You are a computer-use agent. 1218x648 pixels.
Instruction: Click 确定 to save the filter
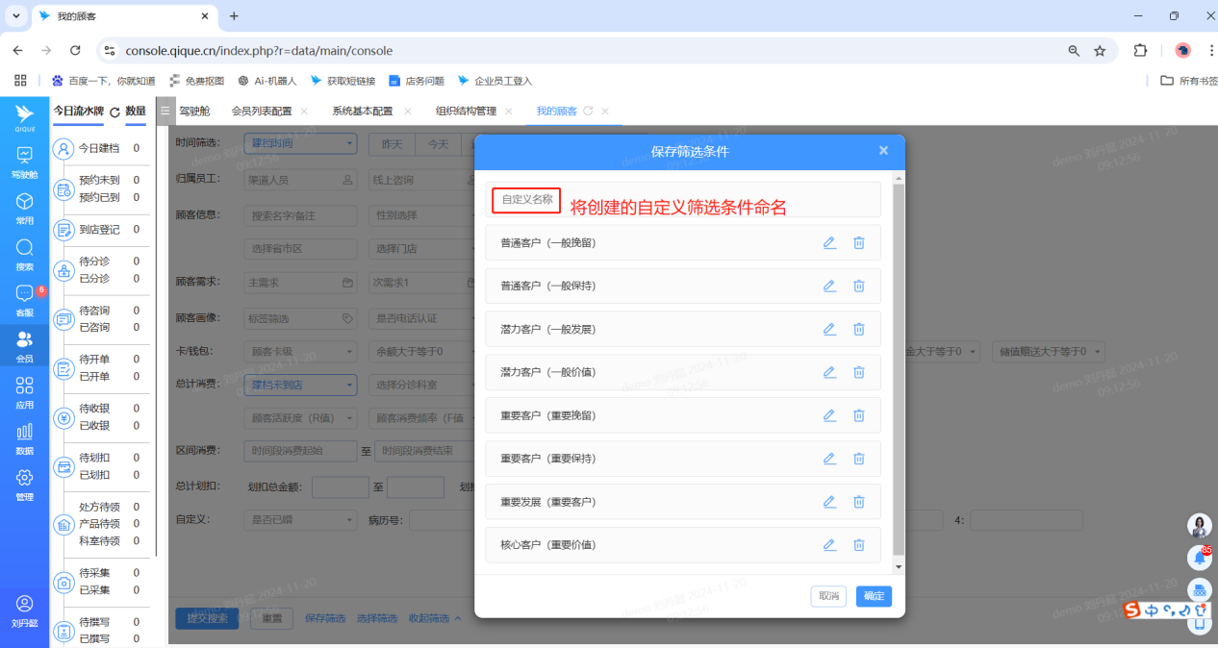tap(874, 596)
